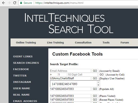This screenshot has width=138, height=103.
Task: Open the Forum menu item
Action: (x=125, y=43)
